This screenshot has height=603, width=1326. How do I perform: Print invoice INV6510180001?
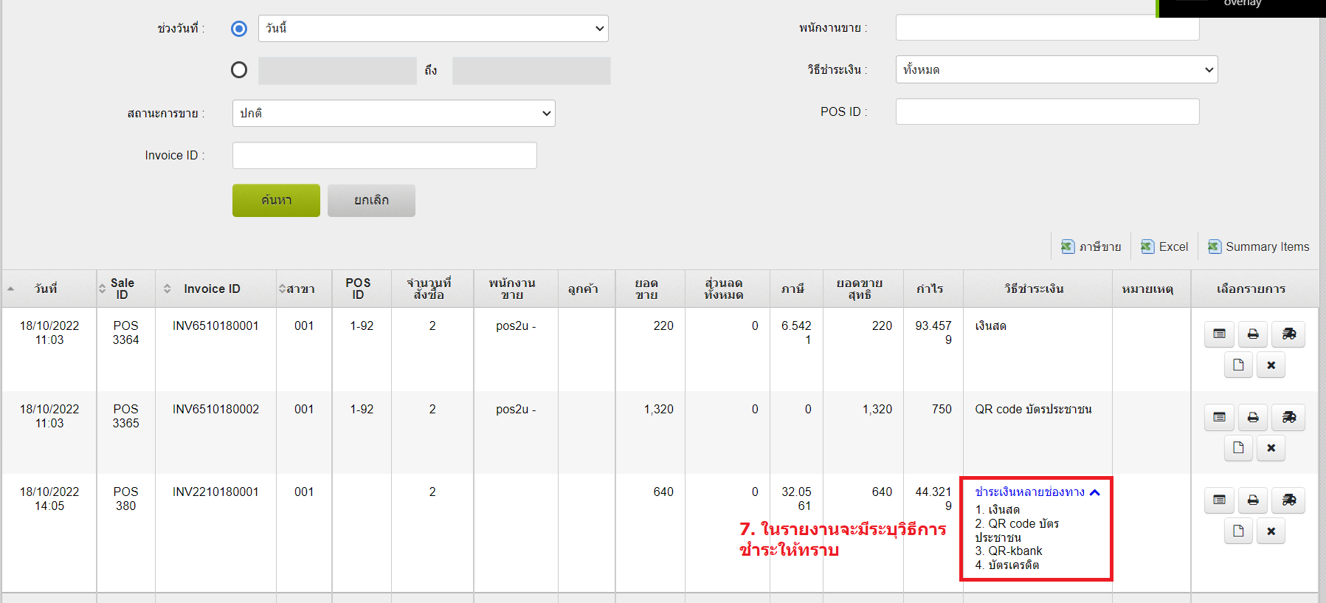click(x=1253, y=334)
